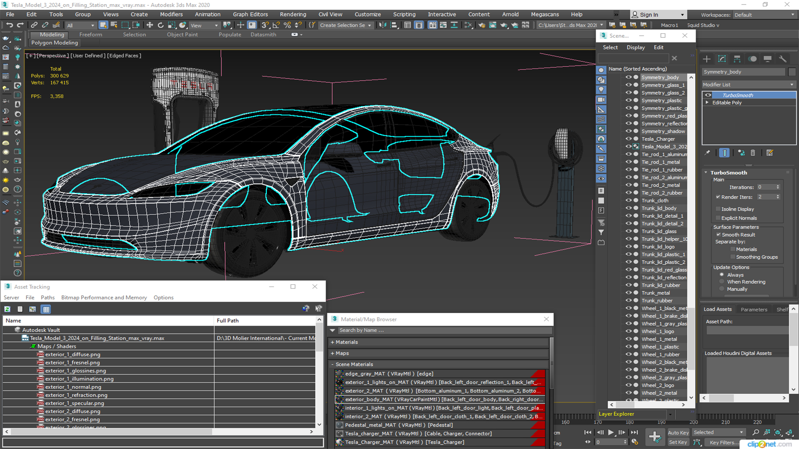The image size is (799, 449).
Task: Toggle the Angle Snap icon
Action: pos(276,25)
